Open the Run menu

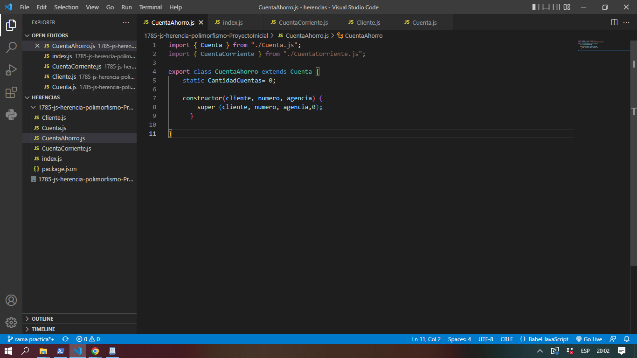126,7
